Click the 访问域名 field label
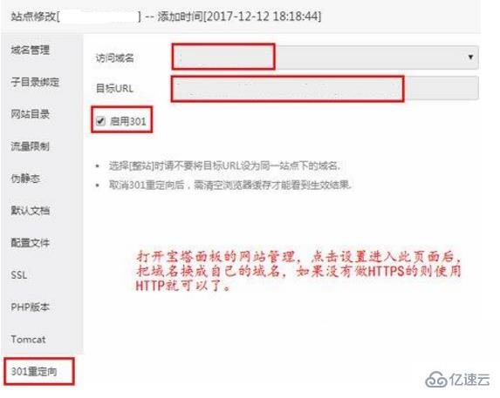Image resolution: width=500 pixels, height=398 pixels. [x=115, y=57]
